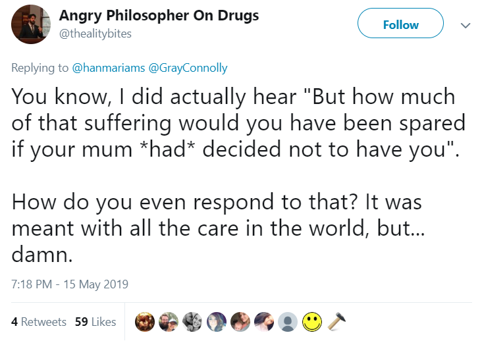The height and width of the screenshot is (341, 482).
Task: Open the 7:18 PM - 15 May 2019 timestamp
Action: coord(70,285)
